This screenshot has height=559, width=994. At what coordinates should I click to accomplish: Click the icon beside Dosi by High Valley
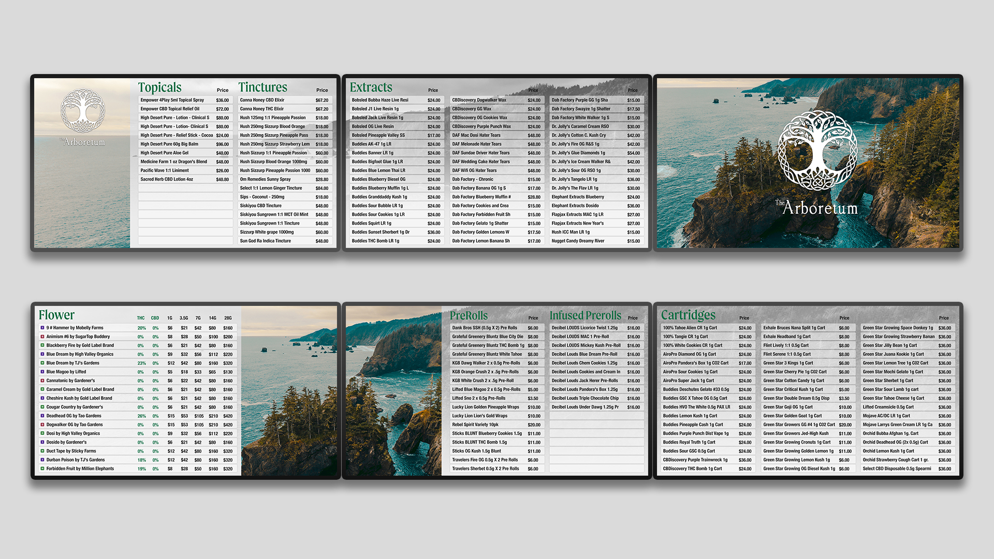click(x=42, y=433)
